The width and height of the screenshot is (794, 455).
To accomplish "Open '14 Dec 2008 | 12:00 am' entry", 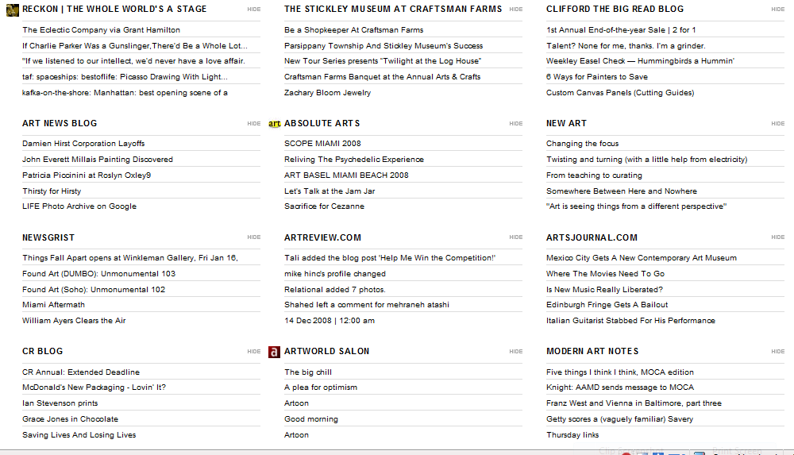I will [x=330, y=320].
